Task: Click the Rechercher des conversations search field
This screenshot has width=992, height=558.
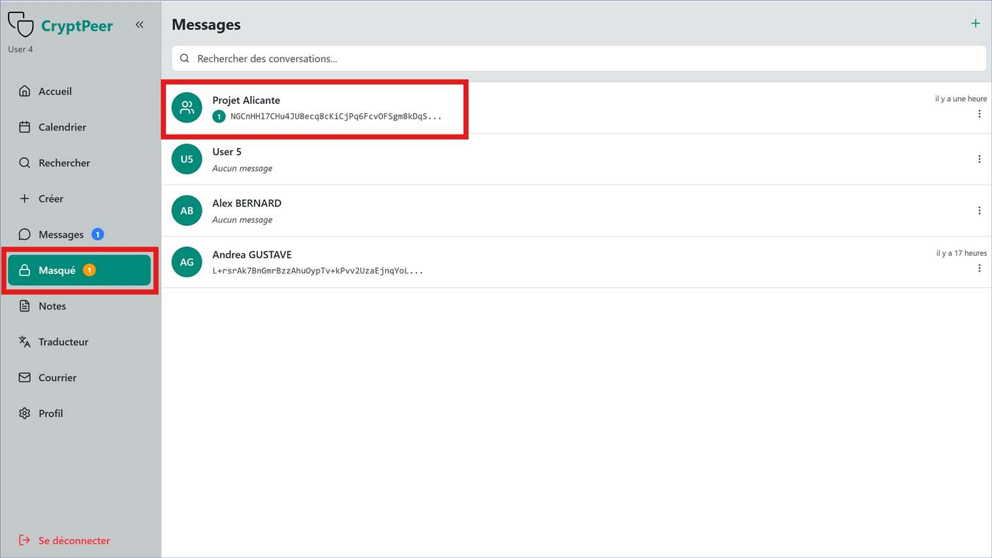Action: [578, 59]
